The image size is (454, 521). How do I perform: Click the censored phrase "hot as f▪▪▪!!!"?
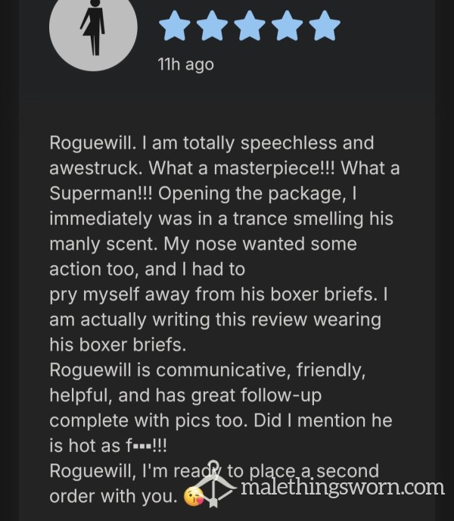[118, 445]
